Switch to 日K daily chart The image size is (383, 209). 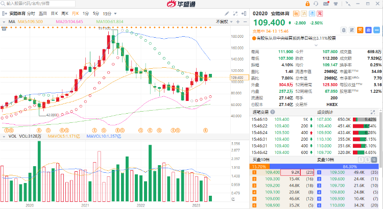(54, 14)
